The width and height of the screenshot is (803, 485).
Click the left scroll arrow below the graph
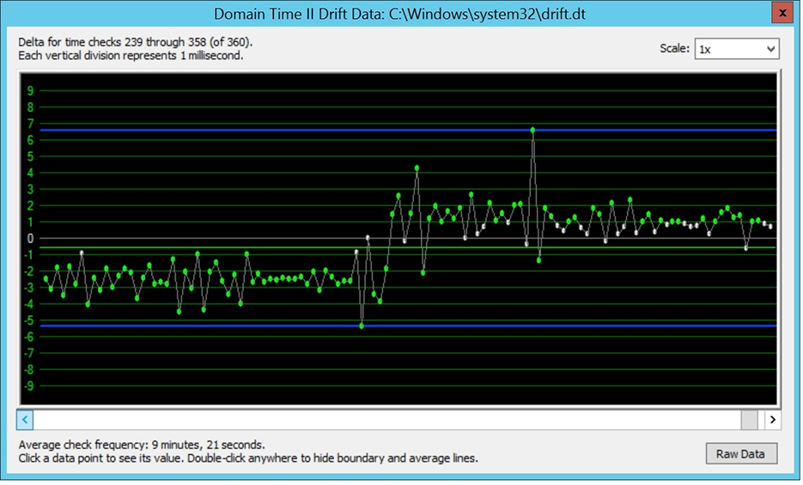[25, 420]
